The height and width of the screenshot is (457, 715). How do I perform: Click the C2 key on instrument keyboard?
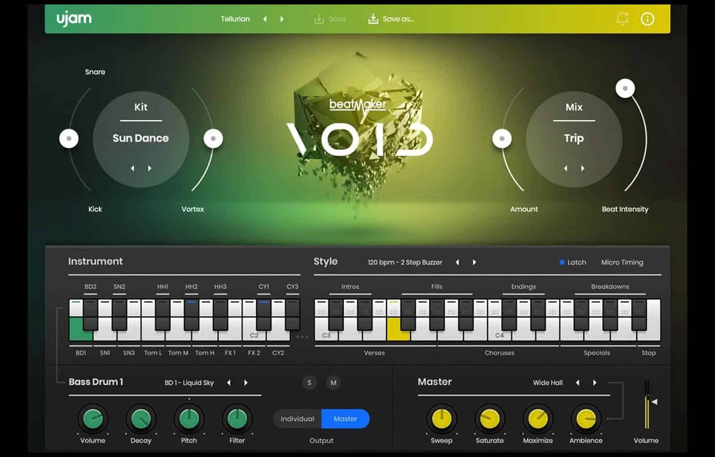pyautogui.click(x=254, y=335)
